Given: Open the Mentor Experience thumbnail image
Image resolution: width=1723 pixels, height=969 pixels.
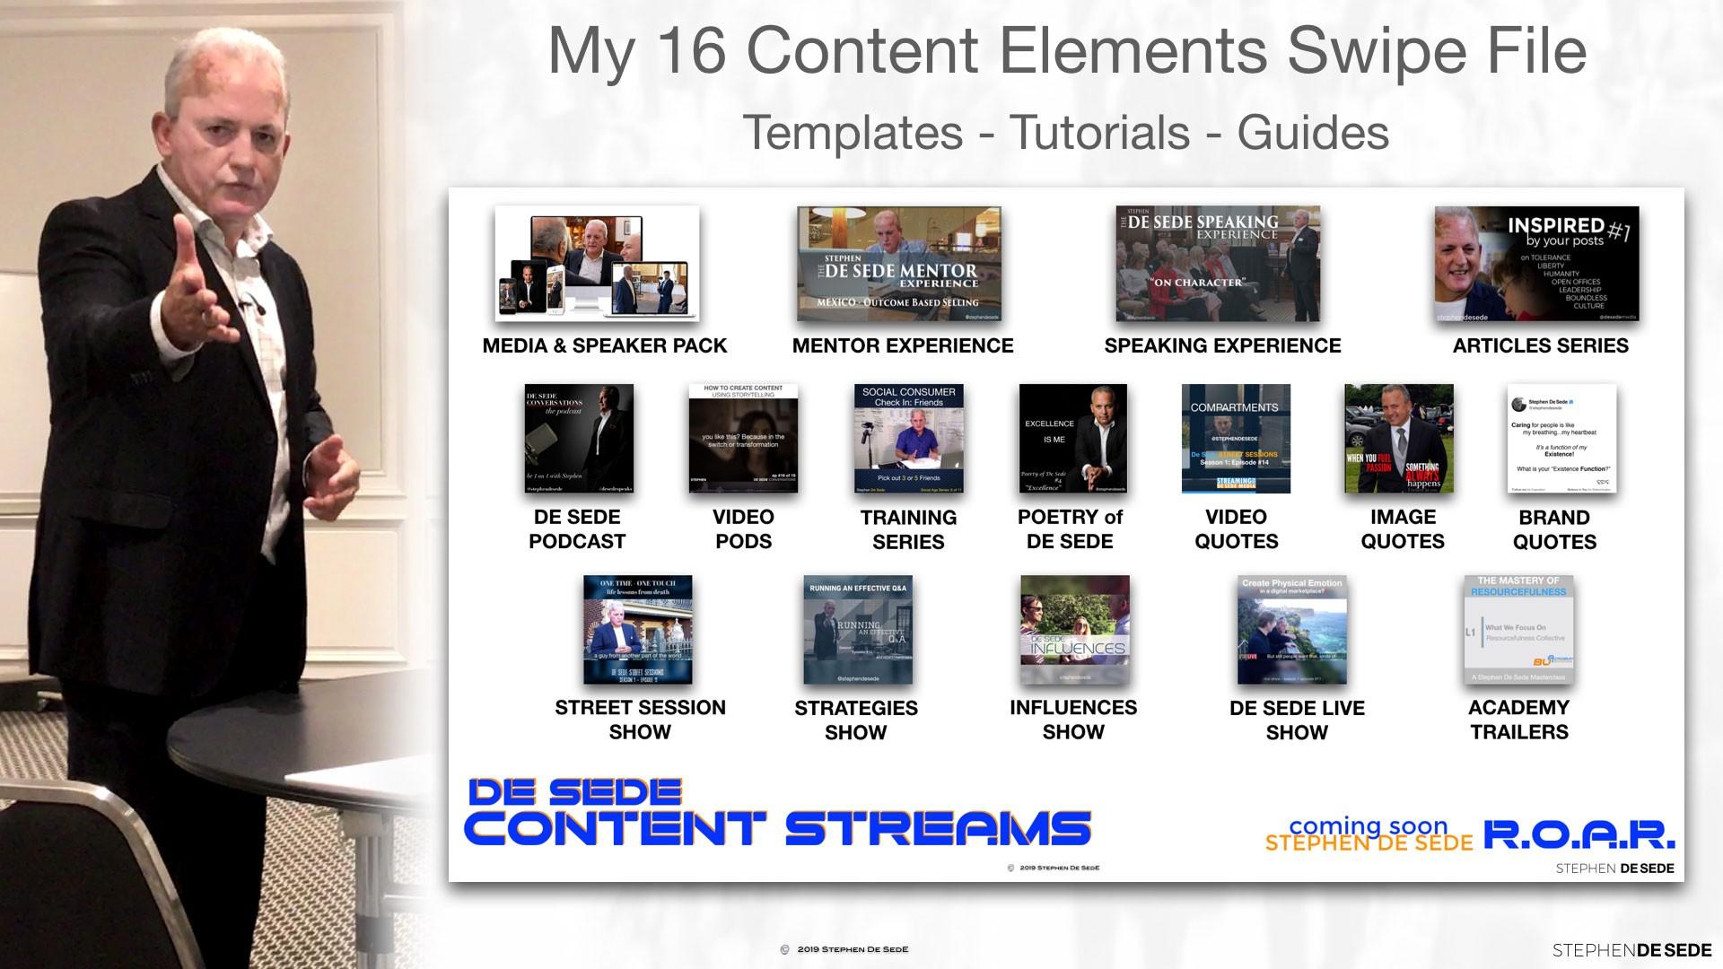Looking at the screenshot, I should [x=899, y=264].
